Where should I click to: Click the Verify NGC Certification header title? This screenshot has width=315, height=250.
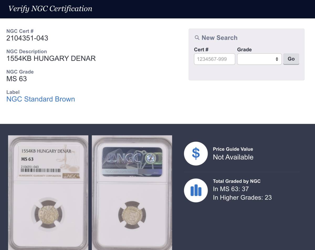[50, 9]
